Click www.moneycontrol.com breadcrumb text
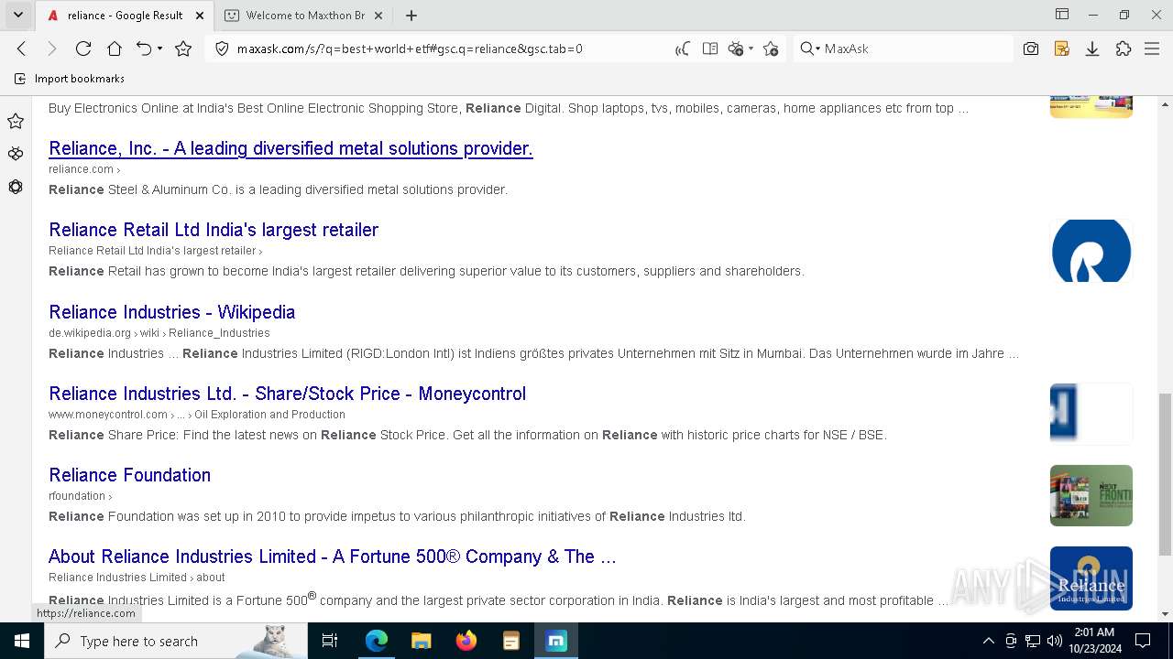Image resolution: width=1173 pixels, height=659 pixels. [x=108, y=415]
